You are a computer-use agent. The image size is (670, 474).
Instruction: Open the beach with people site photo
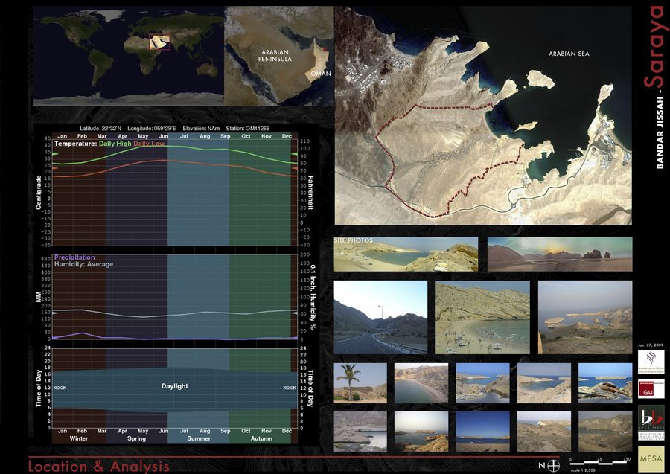pyautogui.click(x=482, y=317)
